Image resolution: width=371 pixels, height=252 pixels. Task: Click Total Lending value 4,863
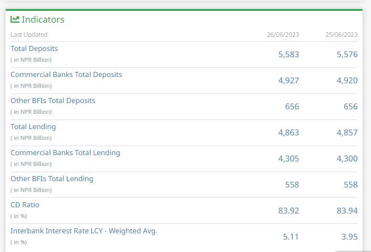coord(288,133)
